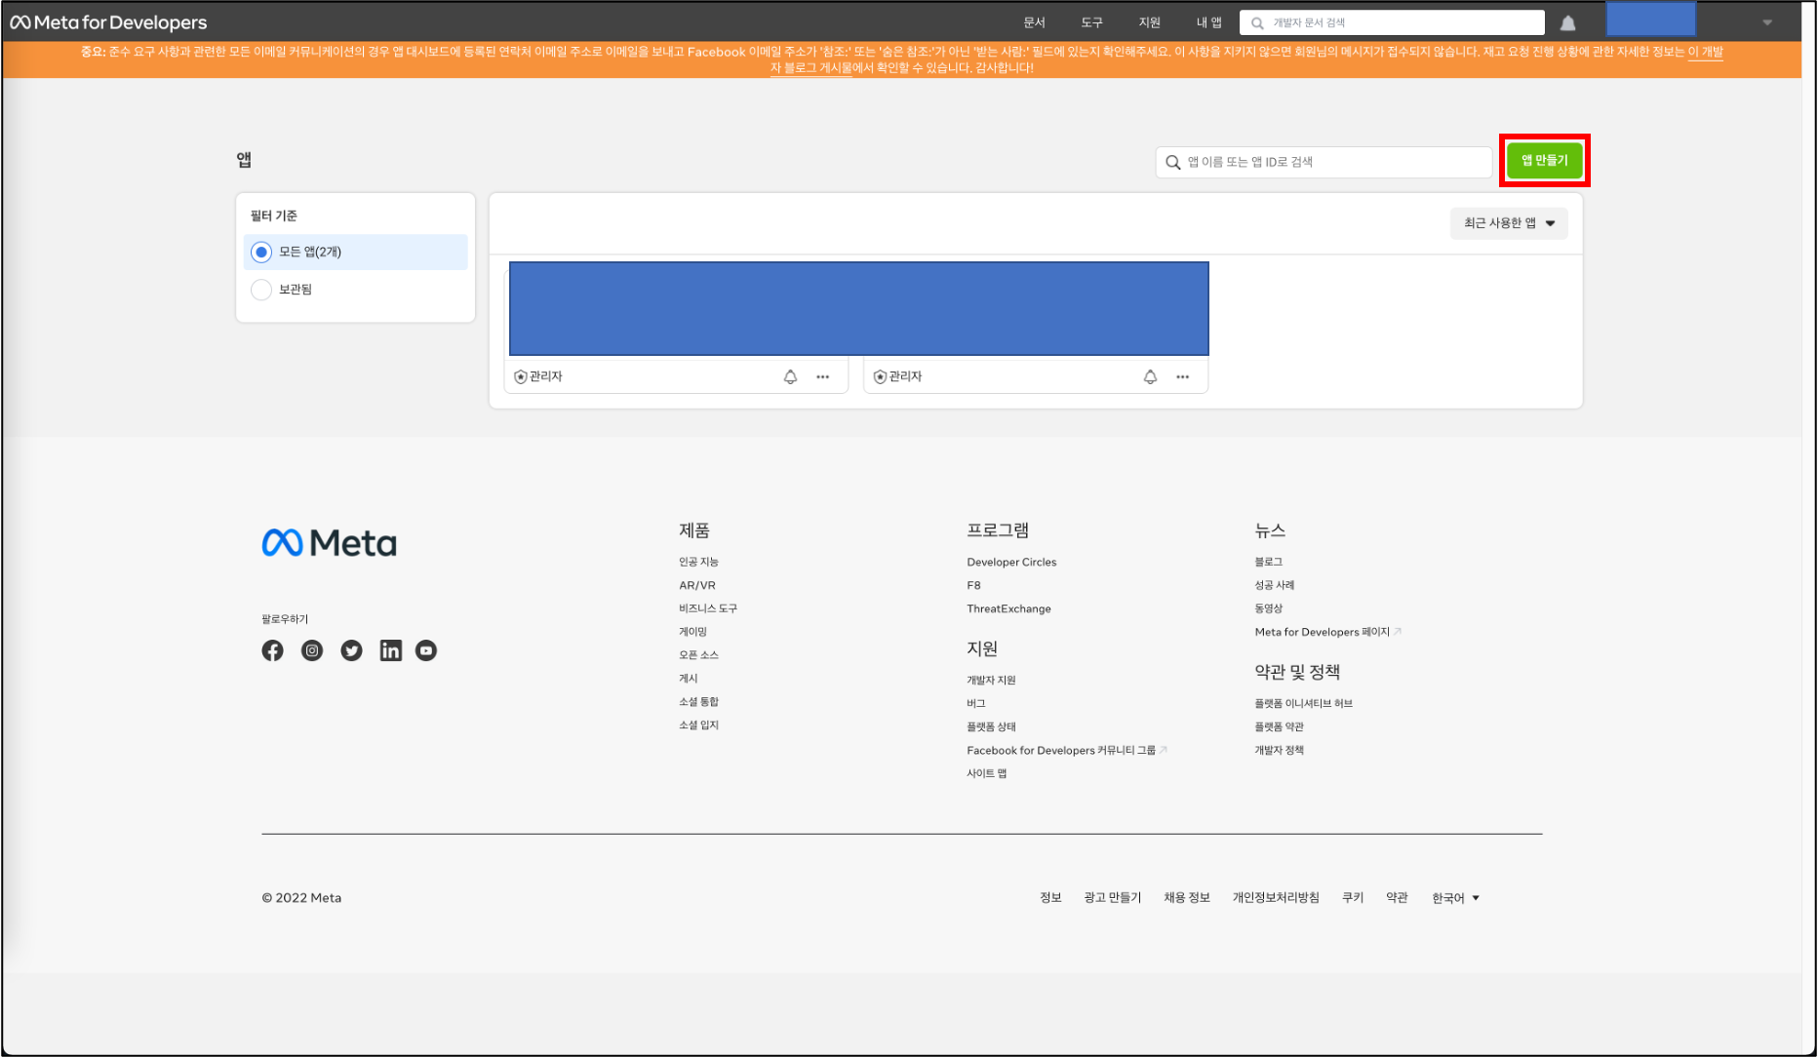Click bell icon on first 관리자 app card
Screen dimensions: 1818x1057
pos(790,376)
